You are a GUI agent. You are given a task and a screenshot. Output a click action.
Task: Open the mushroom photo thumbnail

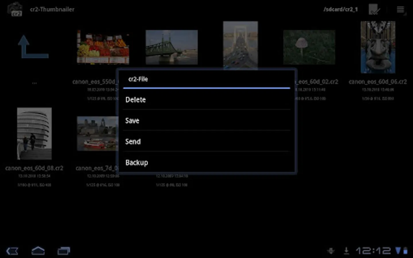[309, 47]
